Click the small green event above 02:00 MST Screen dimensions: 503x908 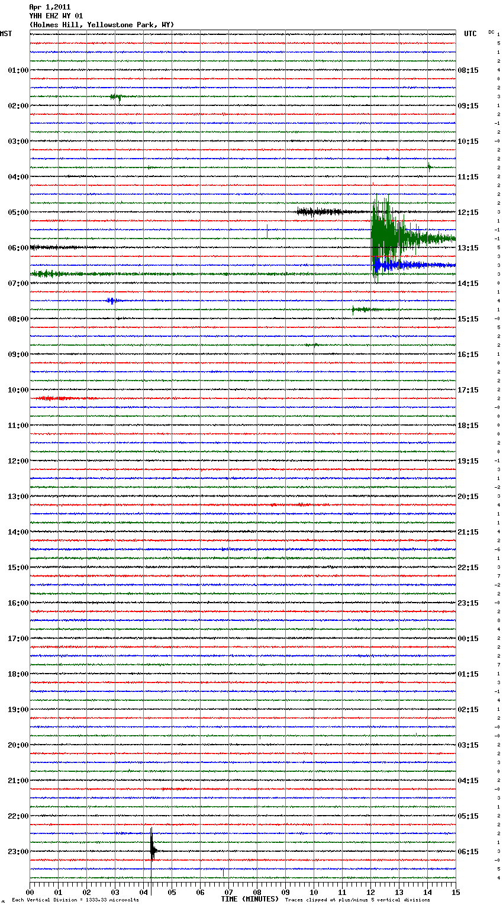[116, 96]
